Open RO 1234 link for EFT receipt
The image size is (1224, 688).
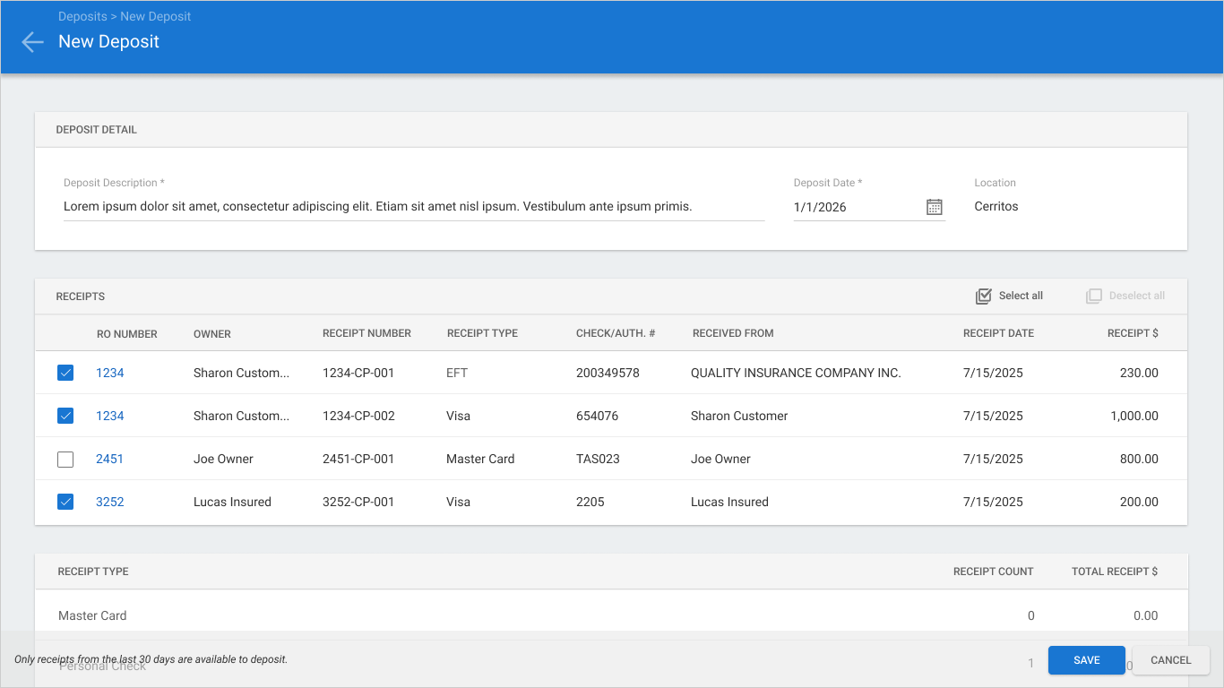click(109, 373)
